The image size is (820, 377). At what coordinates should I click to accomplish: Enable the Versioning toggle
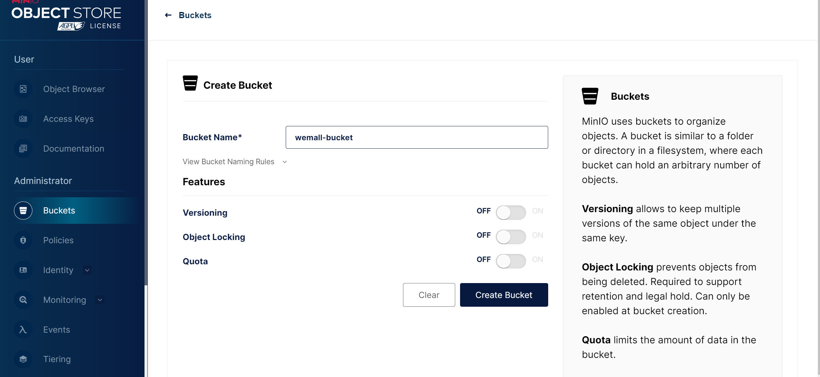tap(511, 212)
